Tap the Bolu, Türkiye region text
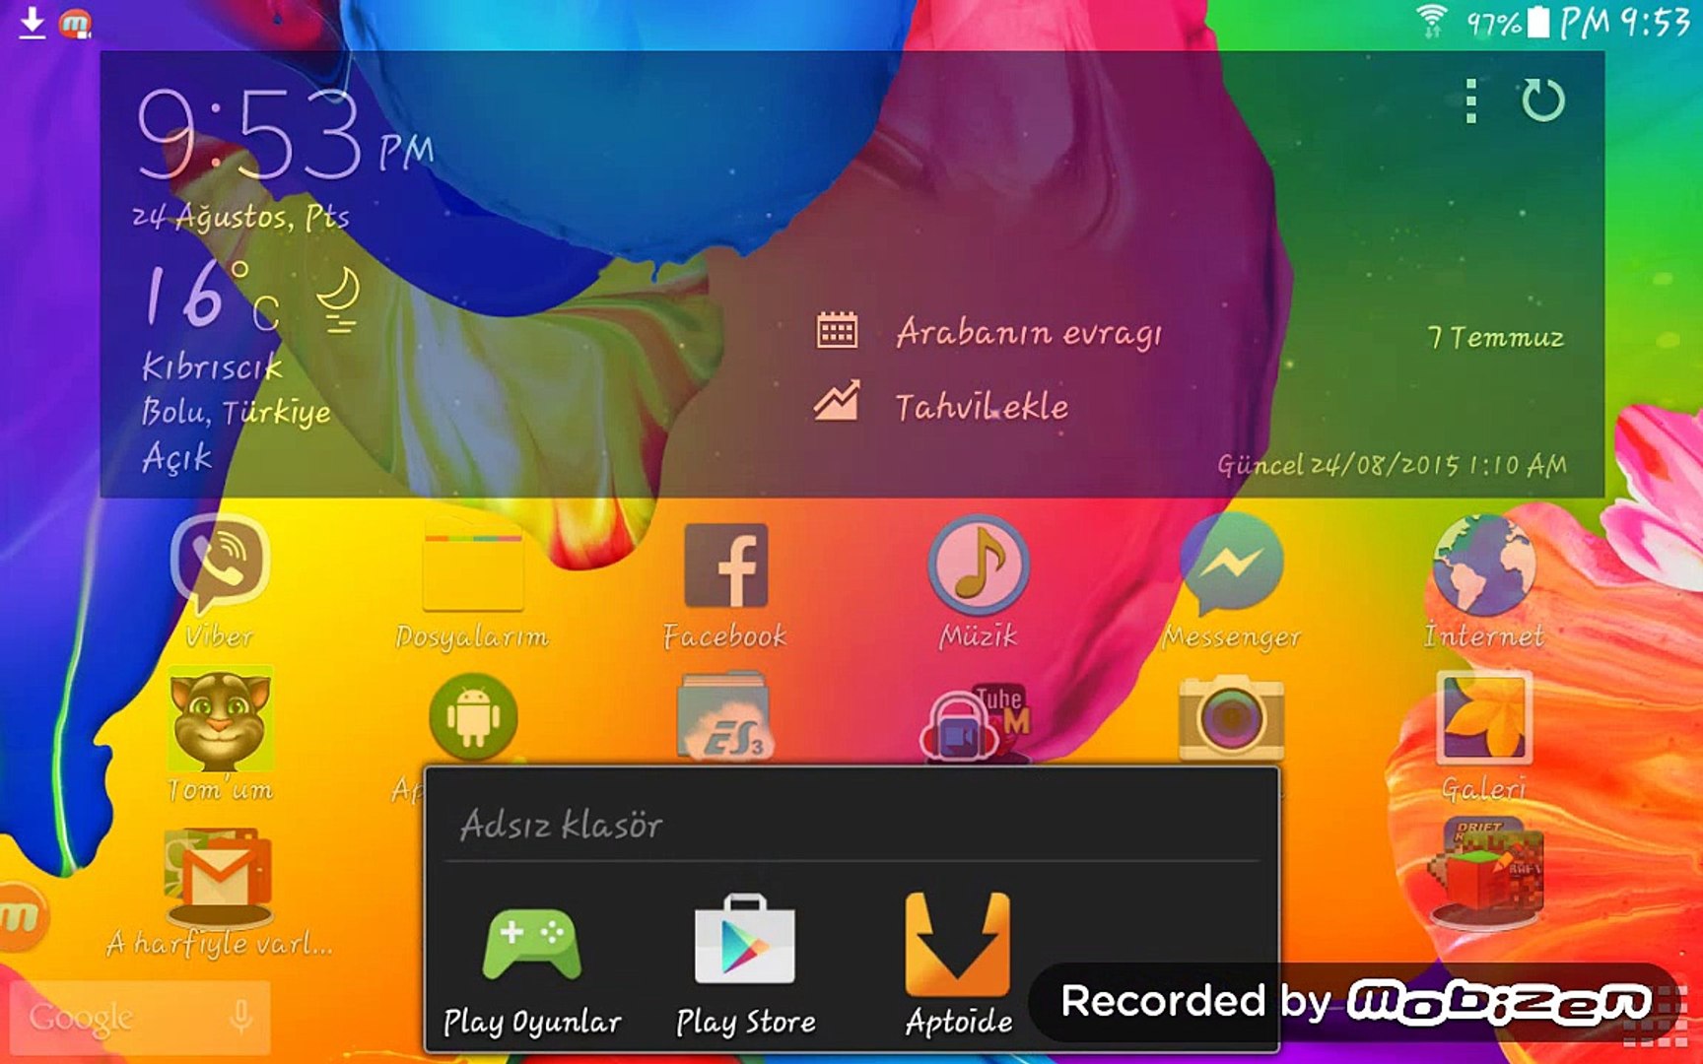This screenshot has height=1064, width=1703. coord(237,412)
